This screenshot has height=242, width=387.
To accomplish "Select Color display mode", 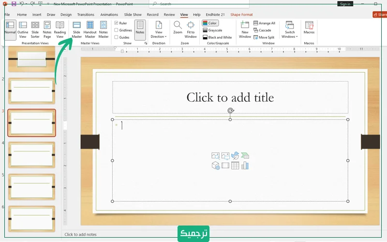I will click(210, 23).
